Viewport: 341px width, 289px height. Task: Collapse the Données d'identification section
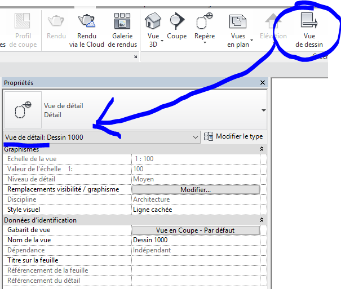tap(262, 220)
